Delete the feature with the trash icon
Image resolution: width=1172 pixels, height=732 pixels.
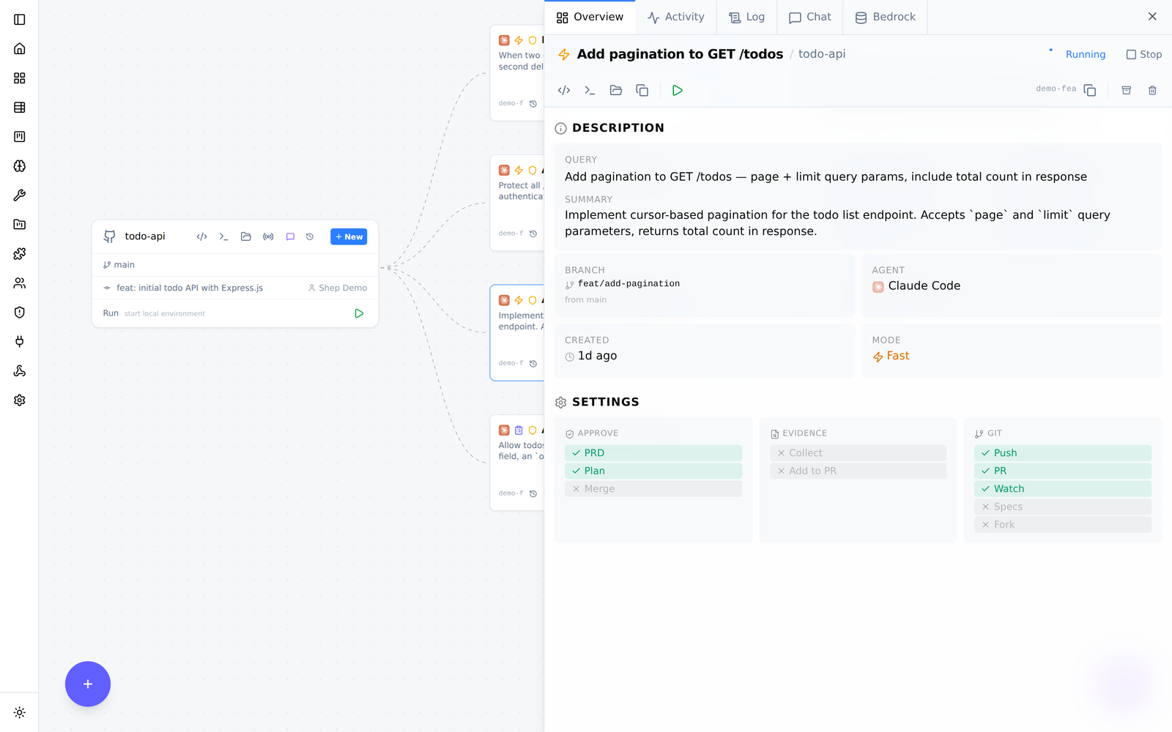[x=1152, y=91]
